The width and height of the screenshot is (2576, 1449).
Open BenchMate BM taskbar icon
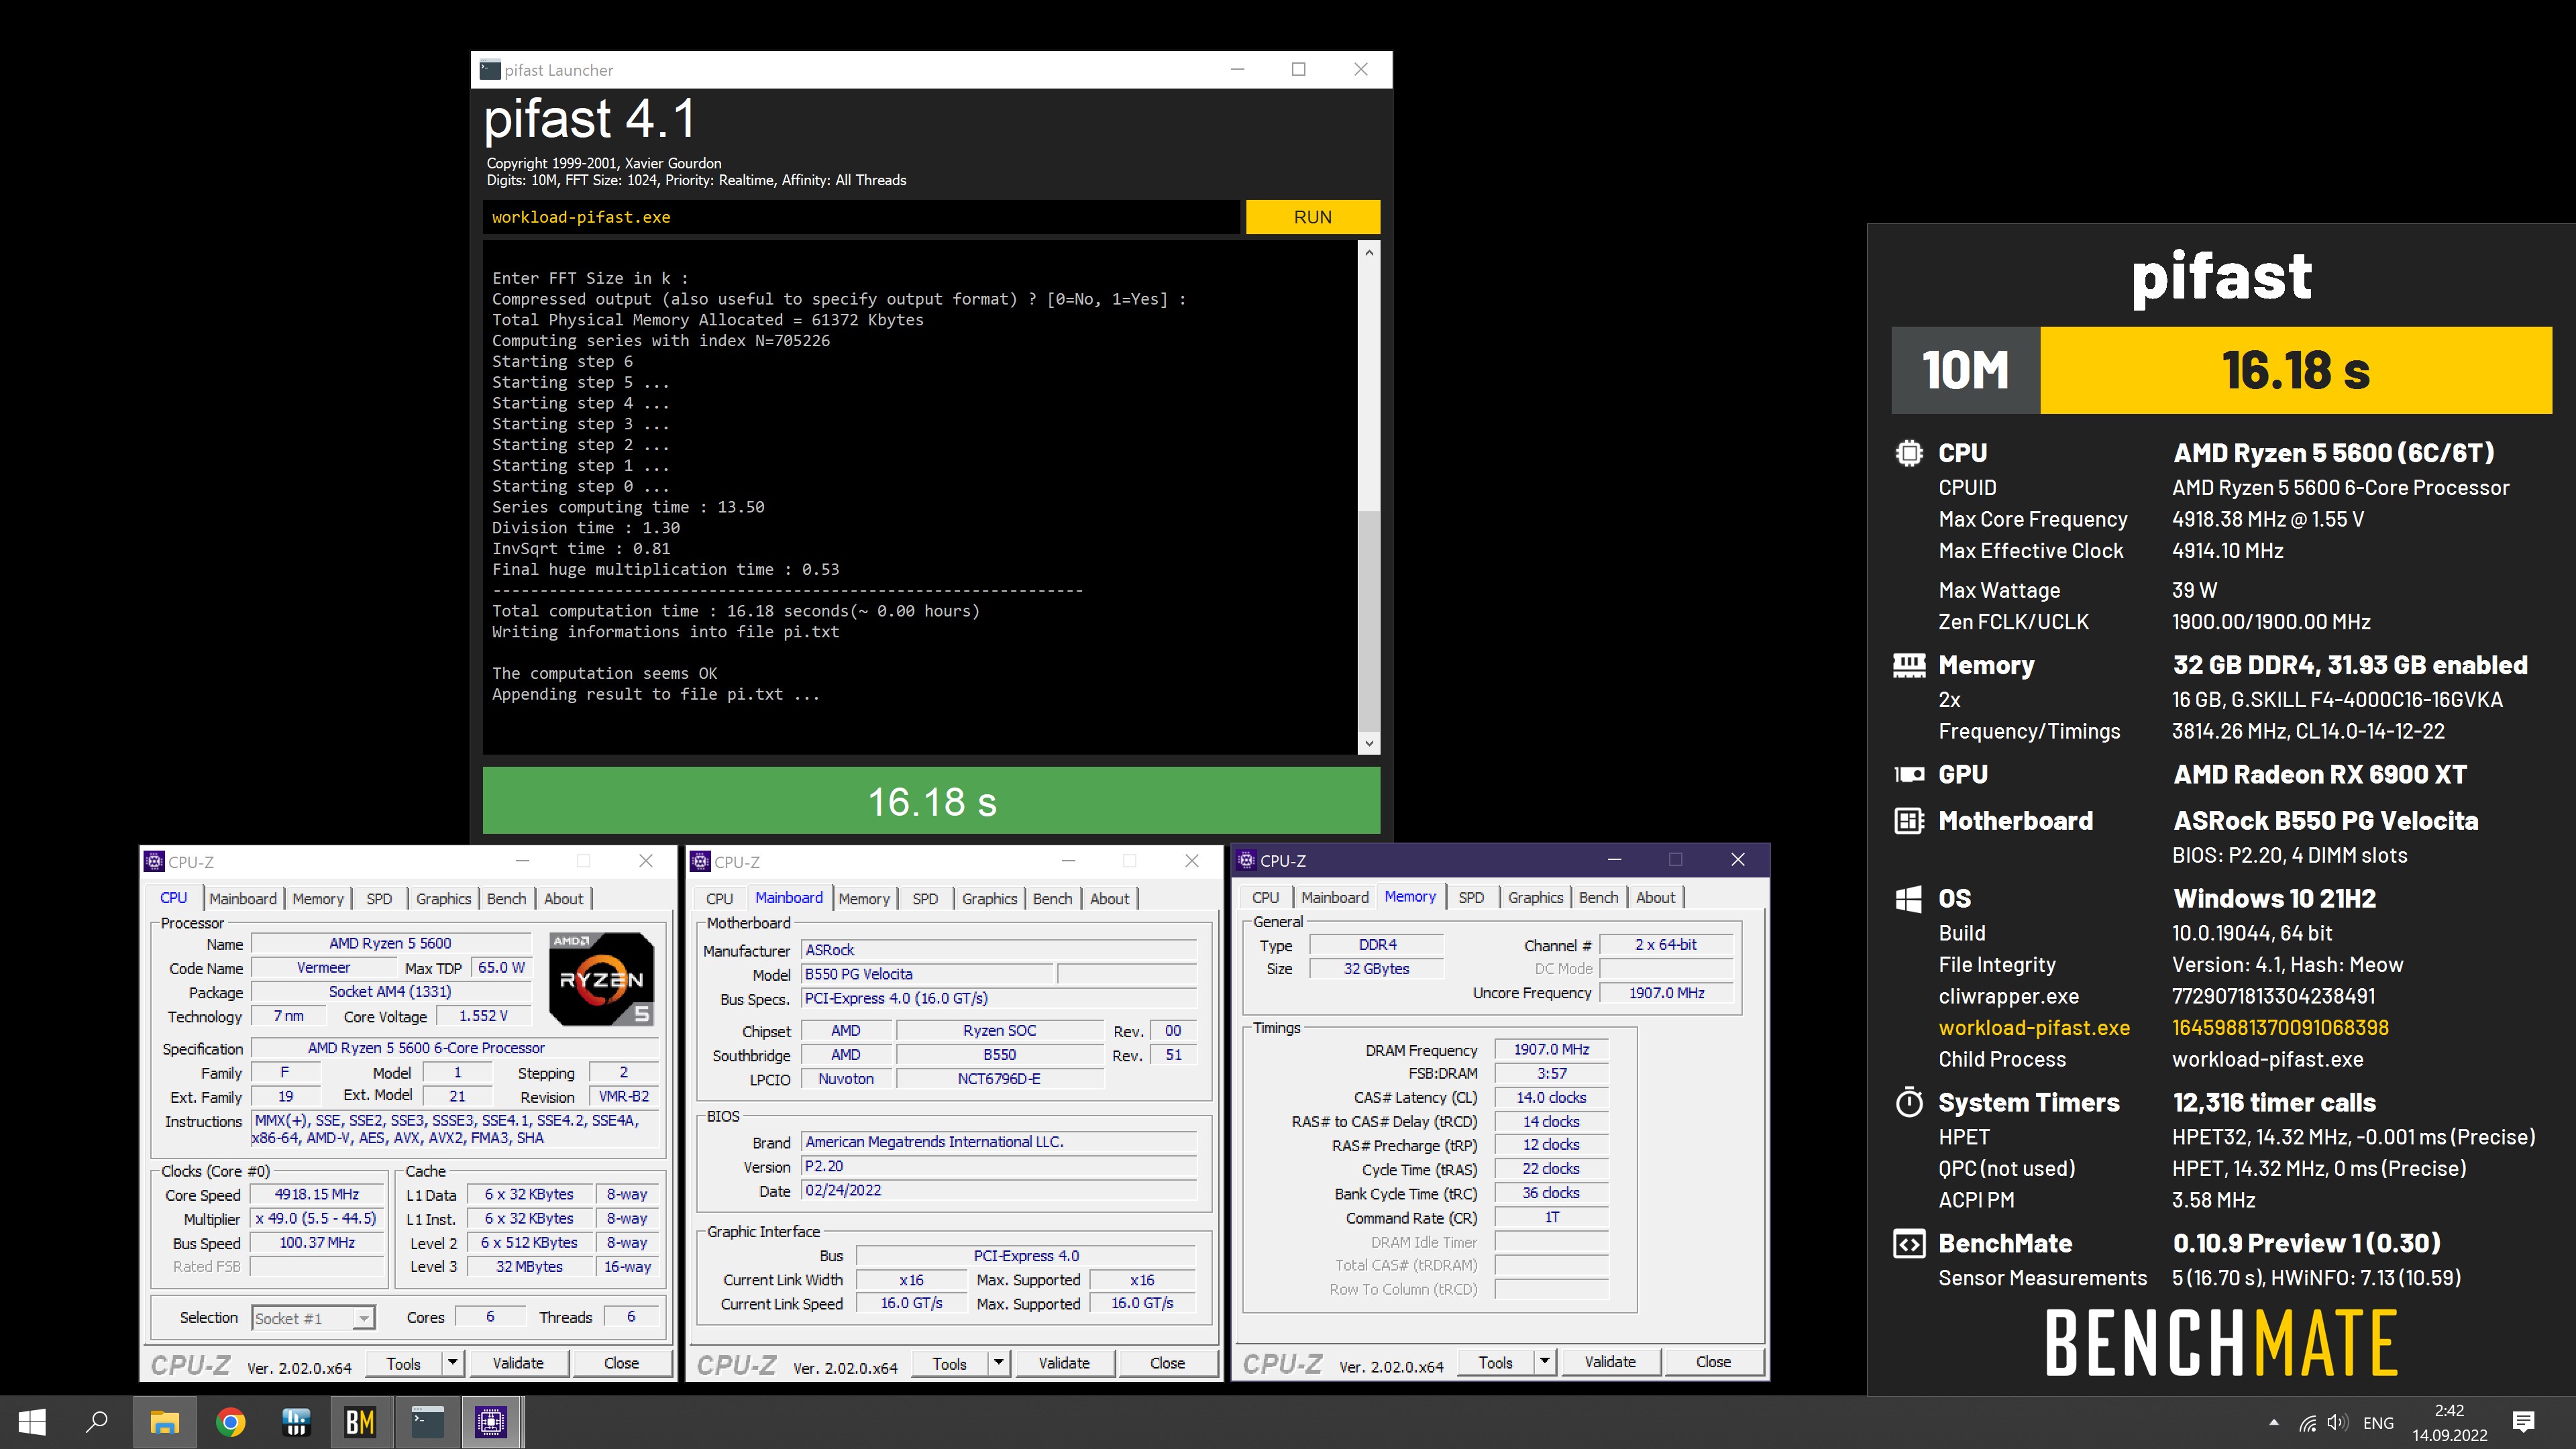tap(360, 1421)
